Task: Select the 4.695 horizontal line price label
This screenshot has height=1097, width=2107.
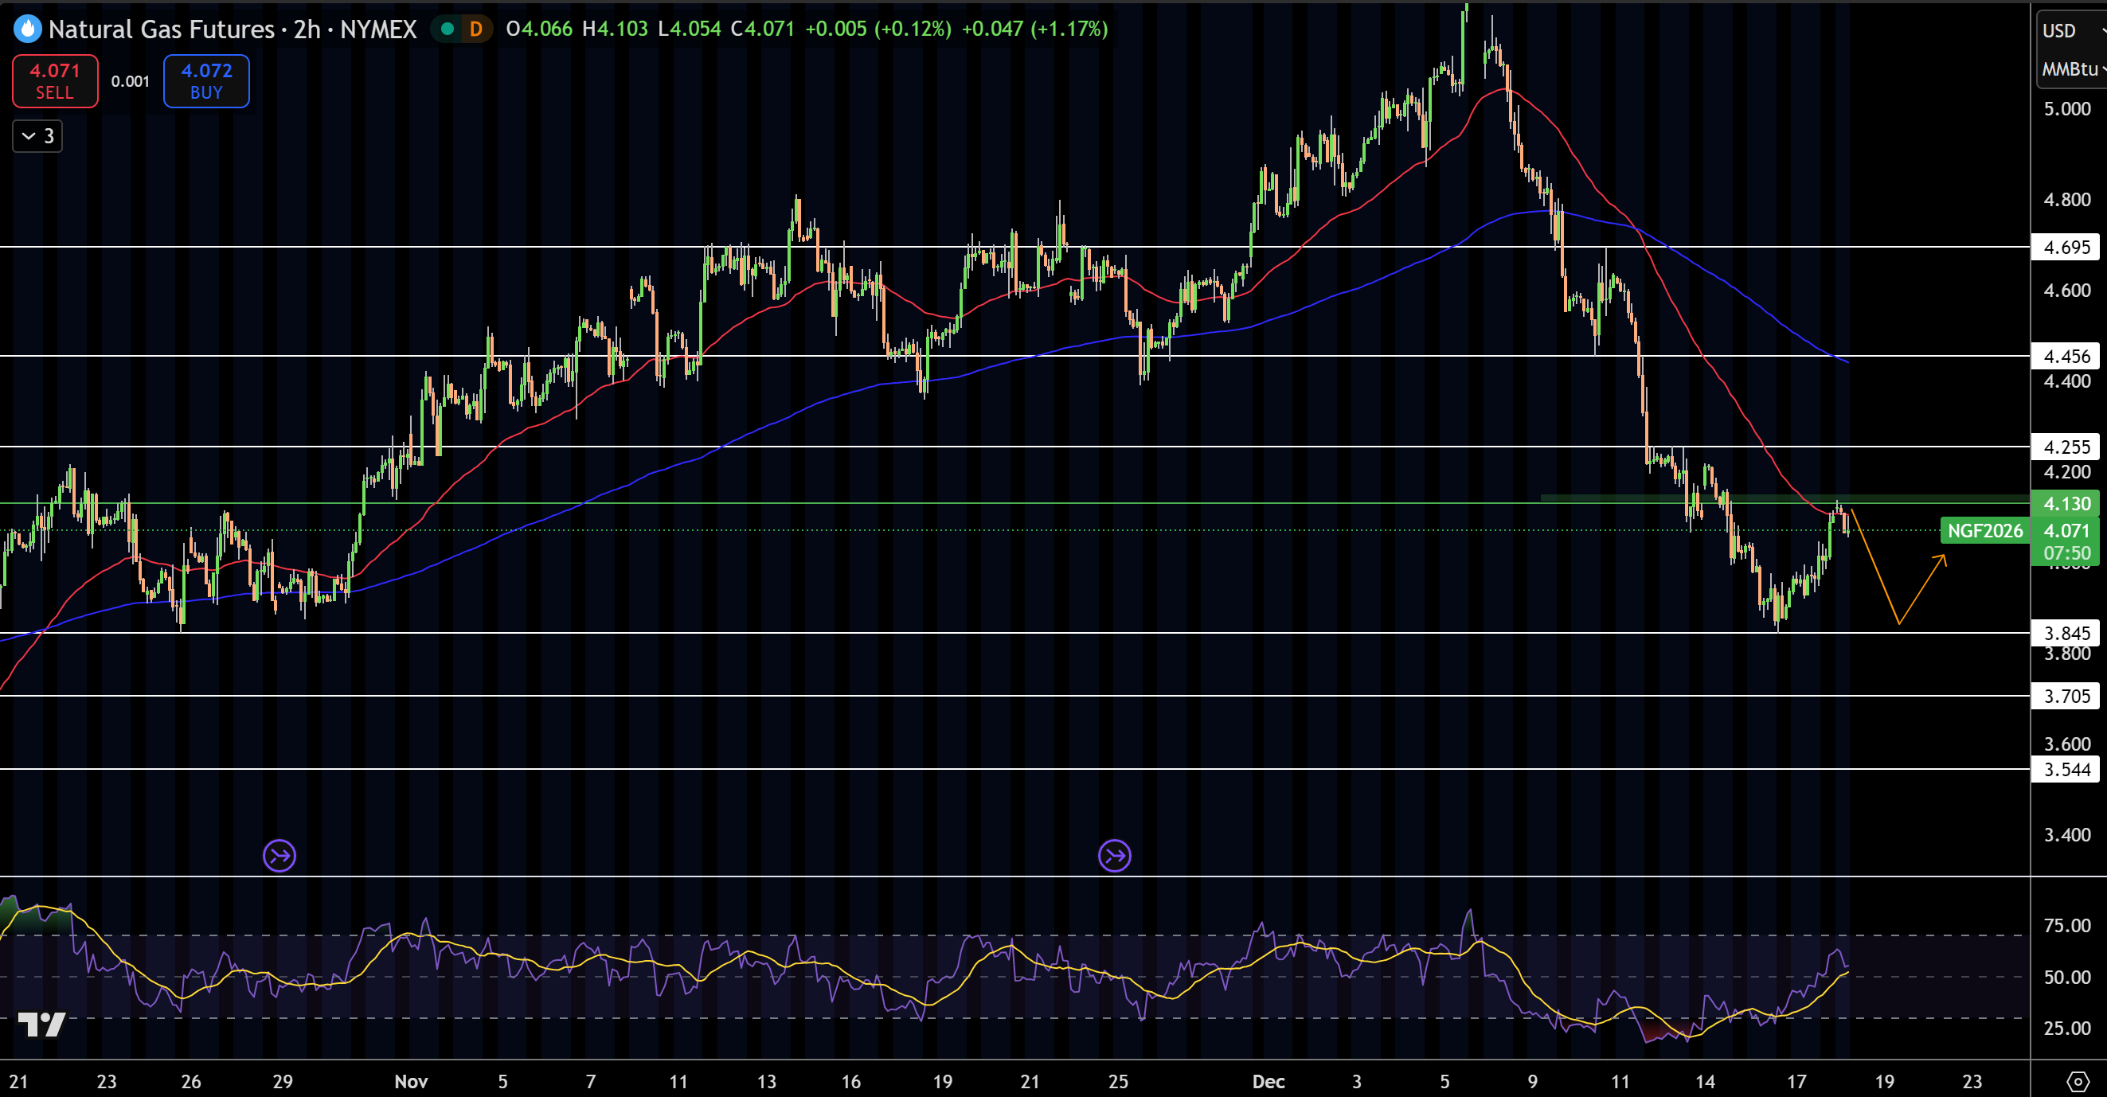Action: pyautogui.click(x=2066, y=247)
